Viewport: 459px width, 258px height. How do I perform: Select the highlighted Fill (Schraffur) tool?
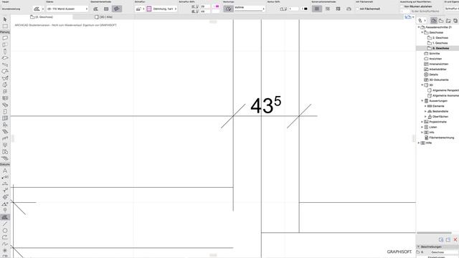[x=5, y=217]
